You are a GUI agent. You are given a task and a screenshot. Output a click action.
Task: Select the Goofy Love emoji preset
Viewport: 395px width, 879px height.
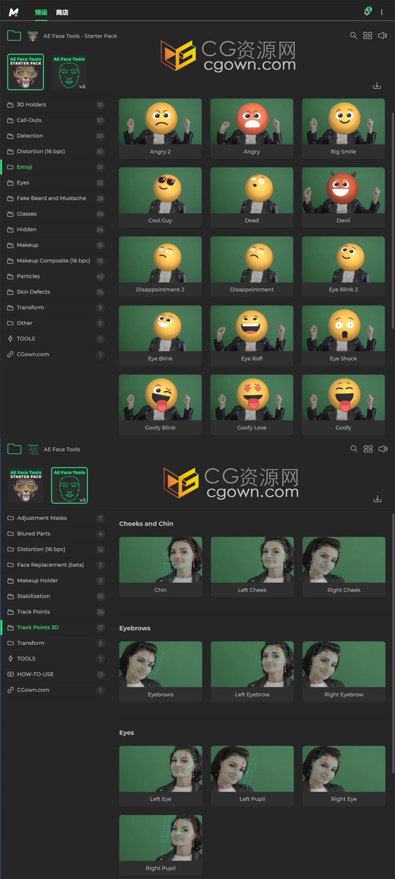click(x=252, y=405)
